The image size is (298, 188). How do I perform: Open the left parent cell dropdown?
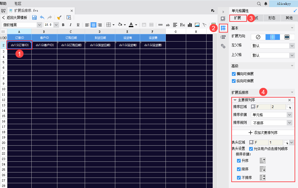click(x=292, y=46)
